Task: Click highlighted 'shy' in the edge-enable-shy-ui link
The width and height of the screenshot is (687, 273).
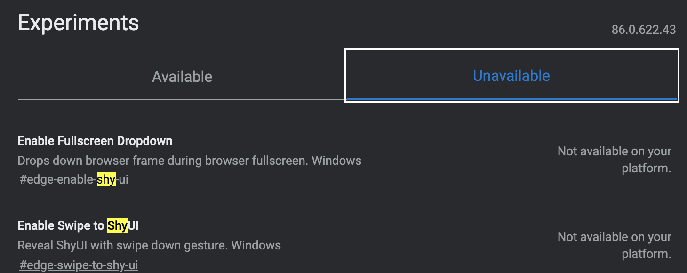Action: pos(106,180)
